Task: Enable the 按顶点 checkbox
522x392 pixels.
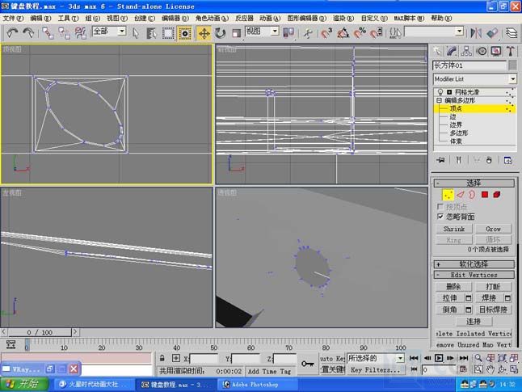Action: [x=440, y=207]
